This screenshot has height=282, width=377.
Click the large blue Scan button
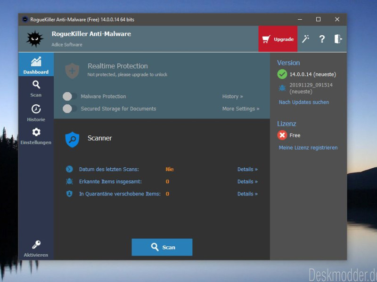(162, 247)
